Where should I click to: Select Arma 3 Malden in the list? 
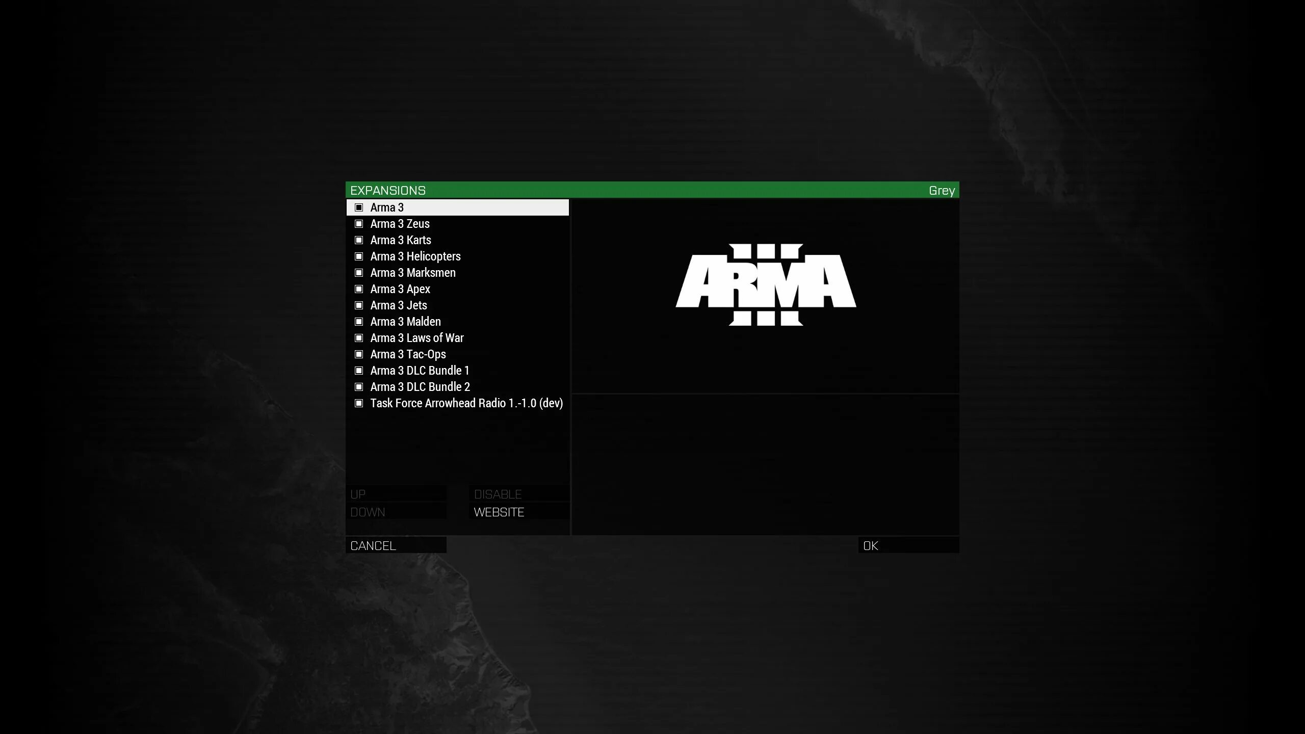[457, 322]
